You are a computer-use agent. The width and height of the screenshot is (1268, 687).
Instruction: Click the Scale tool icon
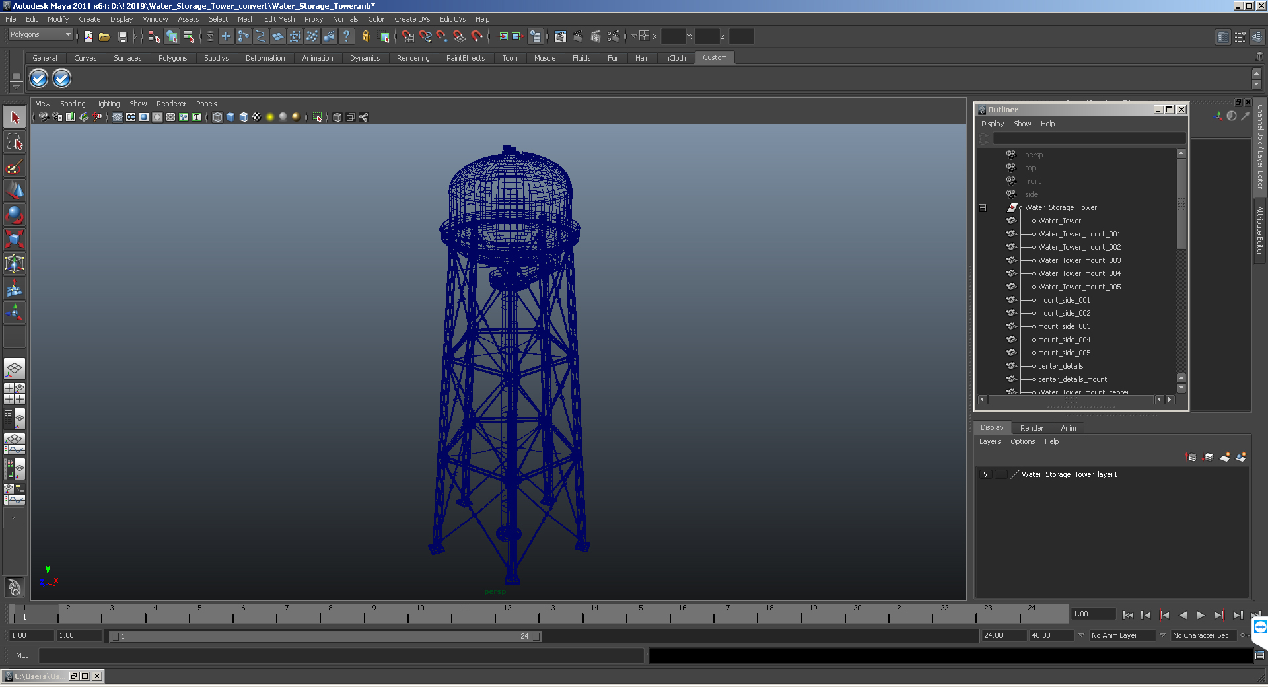(15, 238)
